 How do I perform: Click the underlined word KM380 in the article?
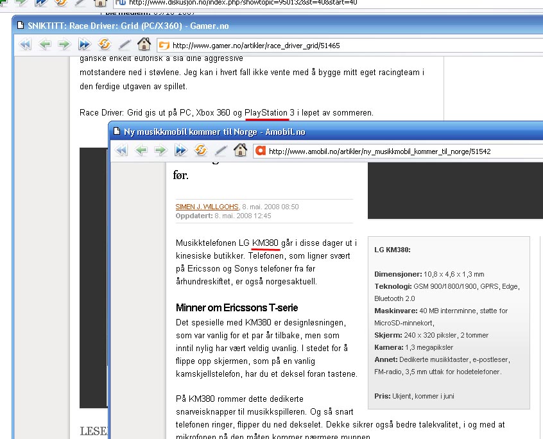265,243
